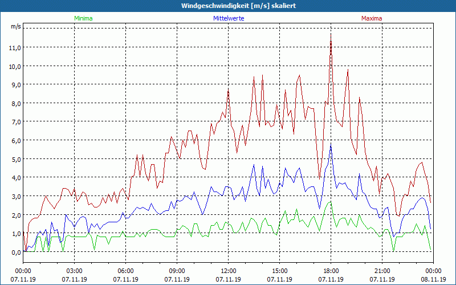Click the 09:00 time axis label
456x285 pixels.
(x=177, y=271)
